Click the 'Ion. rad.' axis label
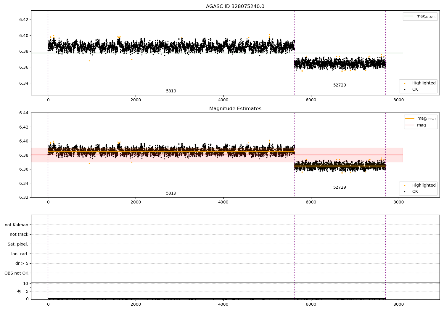Image resolution: width=444 pixels, height=311 pixels. point(20,254)
